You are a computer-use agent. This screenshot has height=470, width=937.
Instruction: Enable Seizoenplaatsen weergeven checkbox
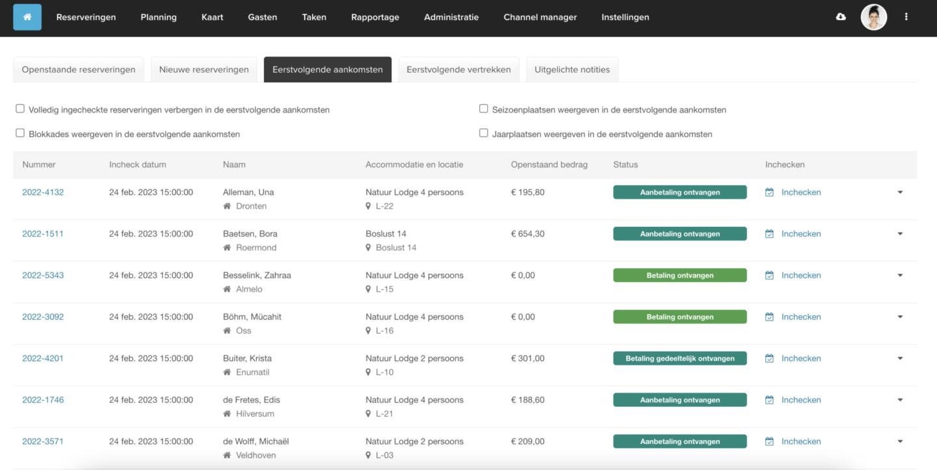[x=484, y=109]
